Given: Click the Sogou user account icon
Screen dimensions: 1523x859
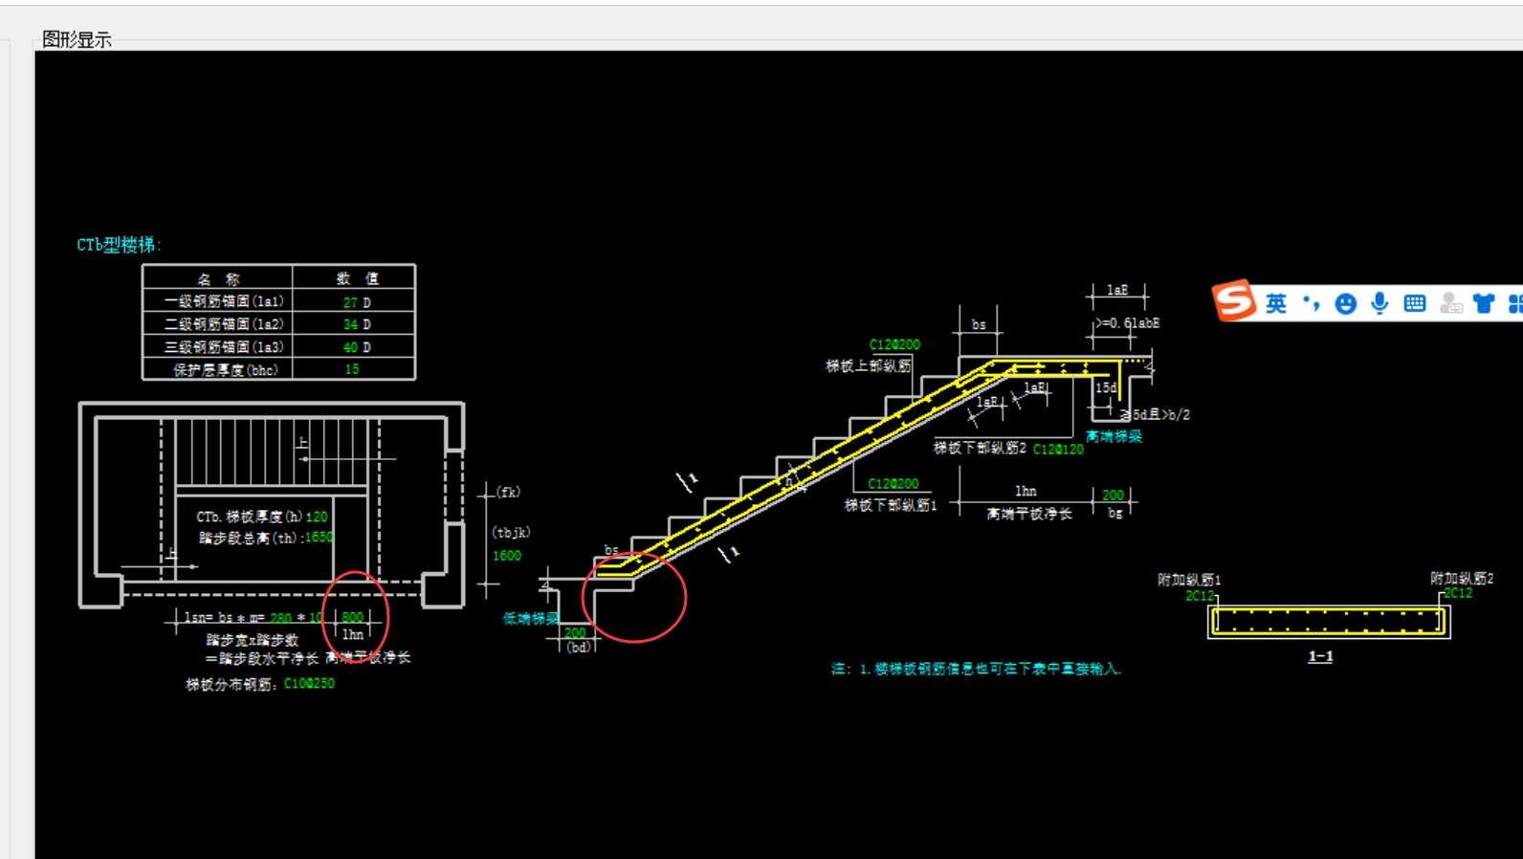Looking at the screenshot, I should coord(1450,304).
